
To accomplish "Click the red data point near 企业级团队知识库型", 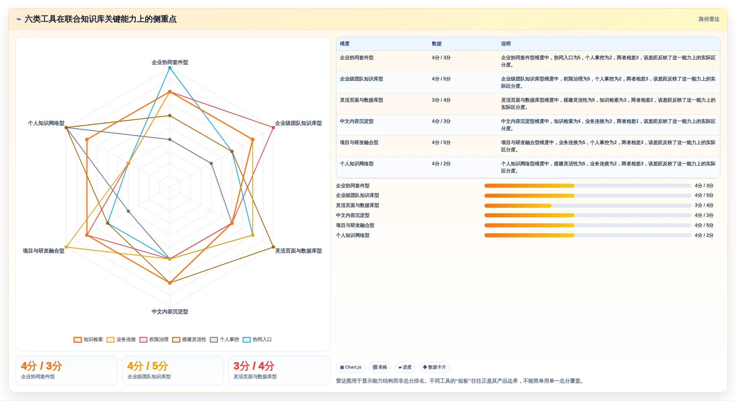I will [x=273, y=128].
